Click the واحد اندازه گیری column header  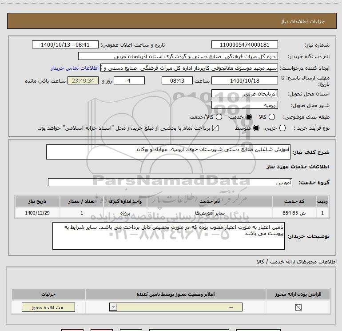point(125,201)
